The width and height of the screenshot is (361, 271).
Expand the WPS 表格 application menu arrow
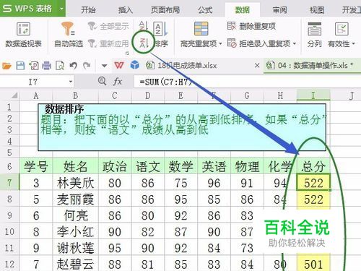[x=61, y=9]
